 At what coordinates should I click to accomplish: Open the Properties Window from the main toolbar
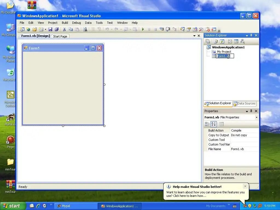click(x=189, y=29)
